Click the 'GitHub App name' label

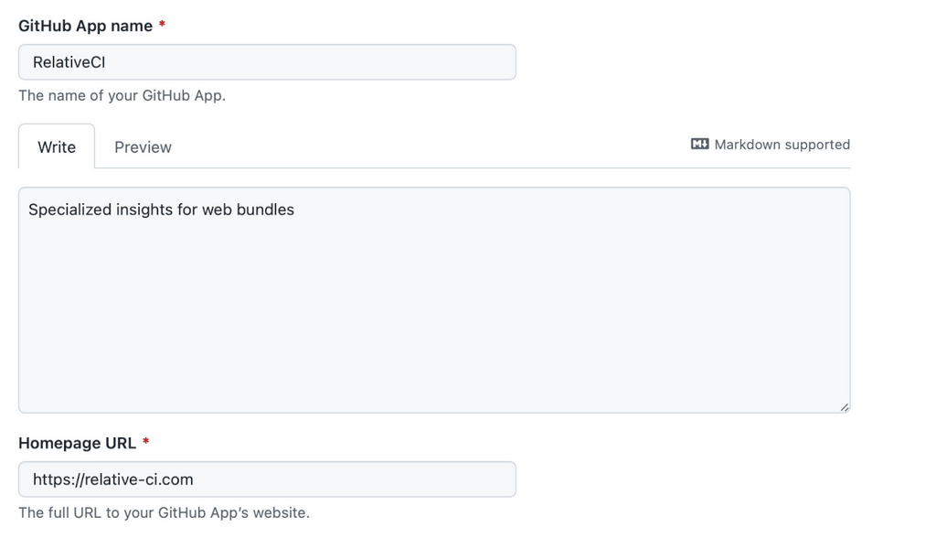tap(85, 26)
